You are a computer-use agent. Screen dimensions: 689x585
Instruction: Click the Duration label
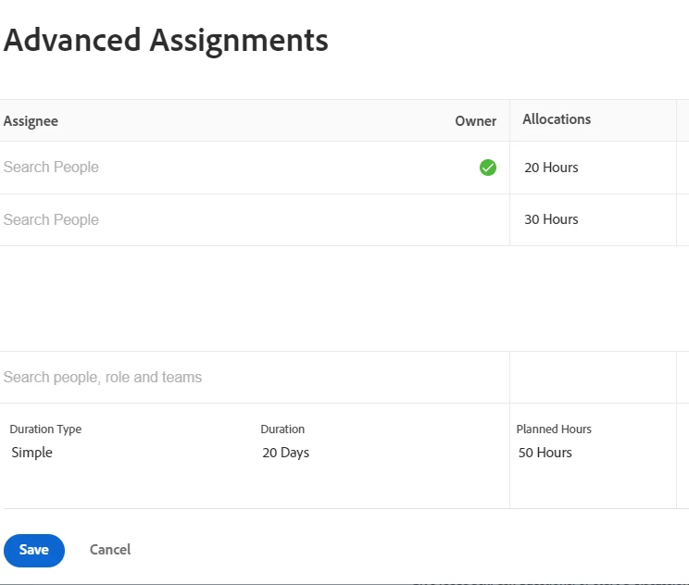pos(282,429)
